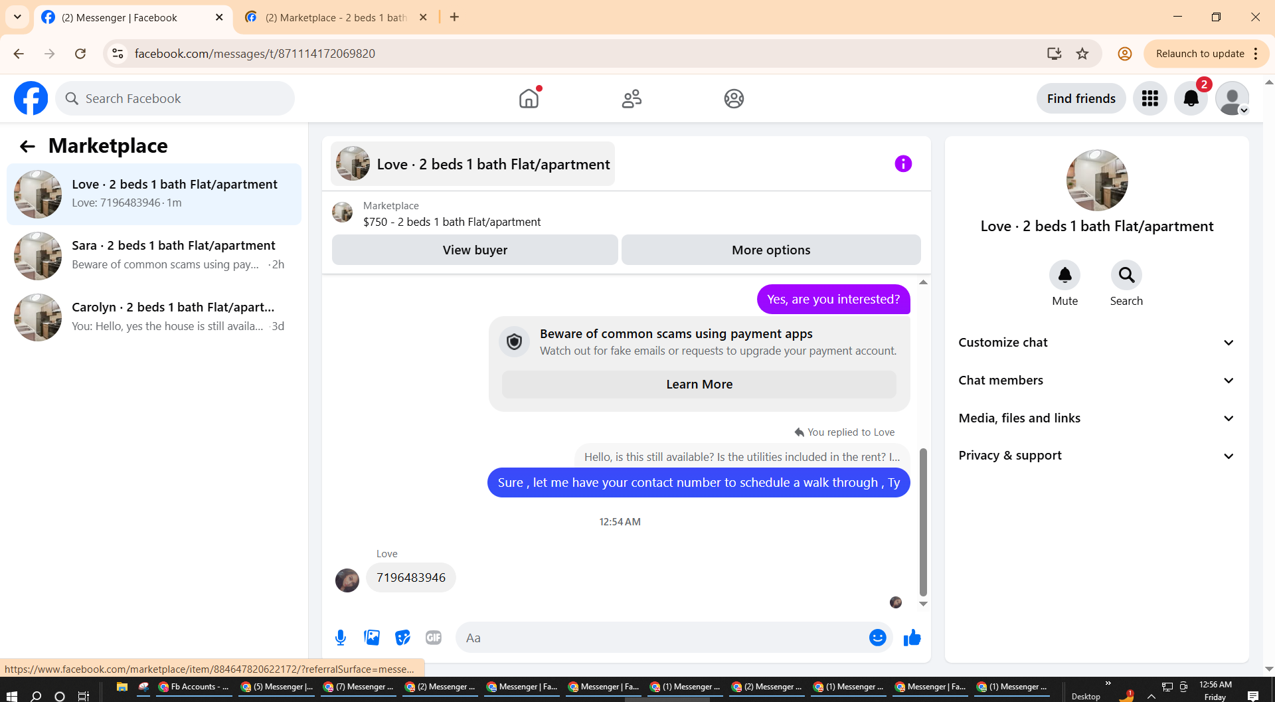Image resolution: width=1275 pixels, height=702 pixels.
Task: Open Sara 2 beds conversation
Action: (154, 256)
